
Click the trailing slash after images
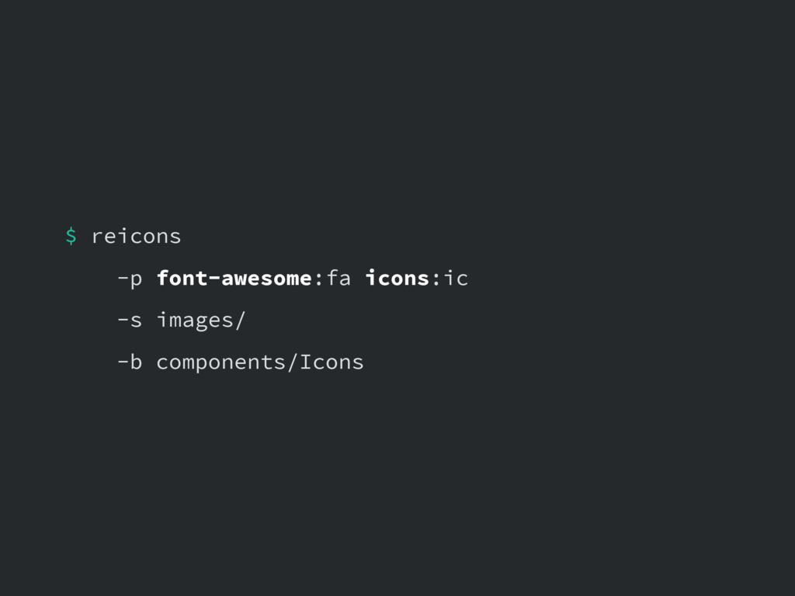[241, 321]
